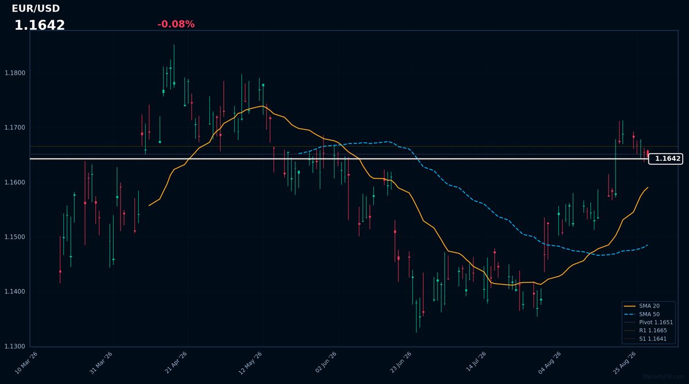Click the 1.1400 price axis label
689x384 pixels.
coord(14,292)
